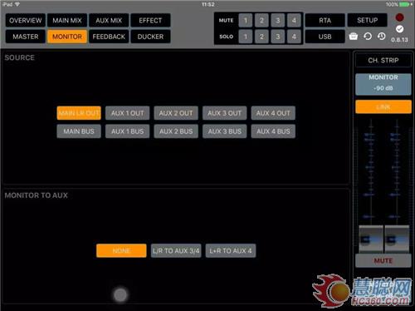Click the MONITOR -90 dB level display
415x311 pixels.
383,84
